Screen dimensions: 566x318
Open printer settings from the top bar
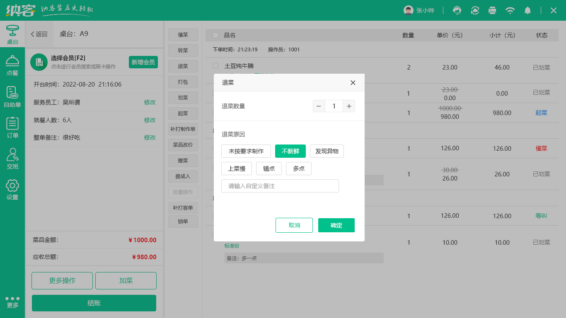[492, 10]
